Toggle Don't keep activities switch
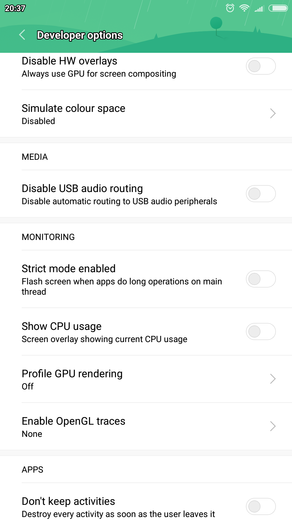 pyautogui.click(x=261, y=506)
